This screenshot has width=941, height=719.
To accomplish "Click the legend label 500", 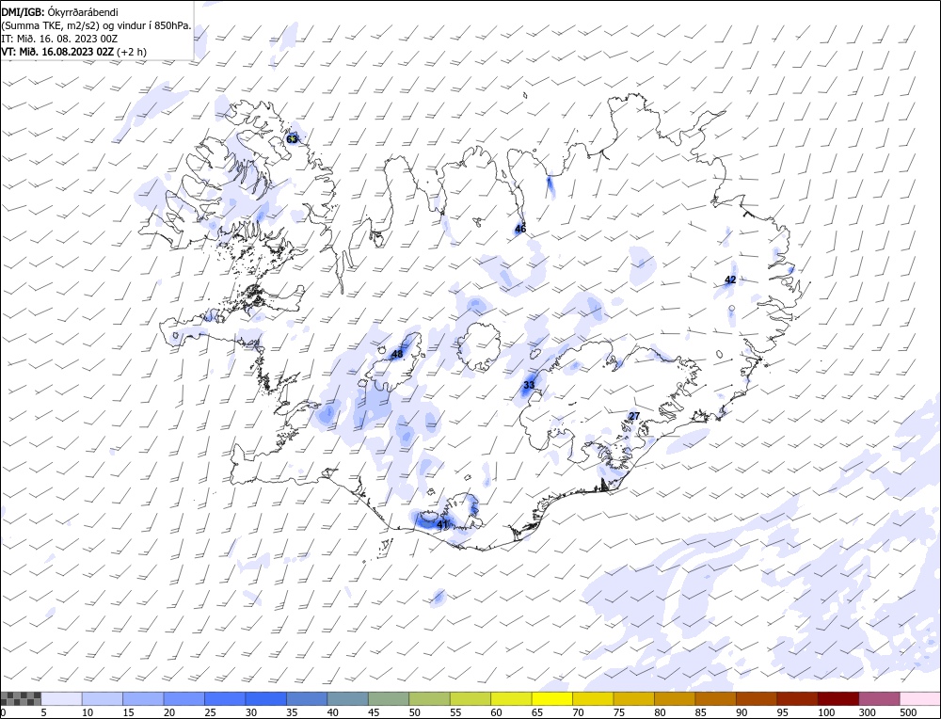I will (909, 712).
